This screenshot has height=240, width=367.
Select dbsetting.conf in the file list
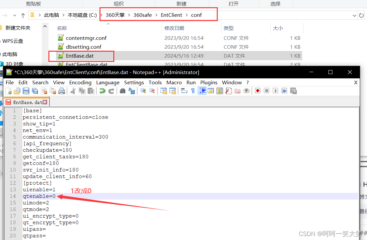(x=84, y=47)
